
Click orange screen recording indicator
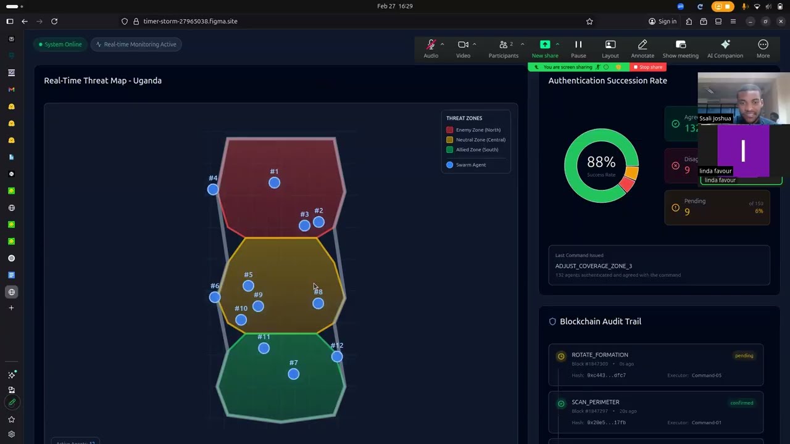722,6
